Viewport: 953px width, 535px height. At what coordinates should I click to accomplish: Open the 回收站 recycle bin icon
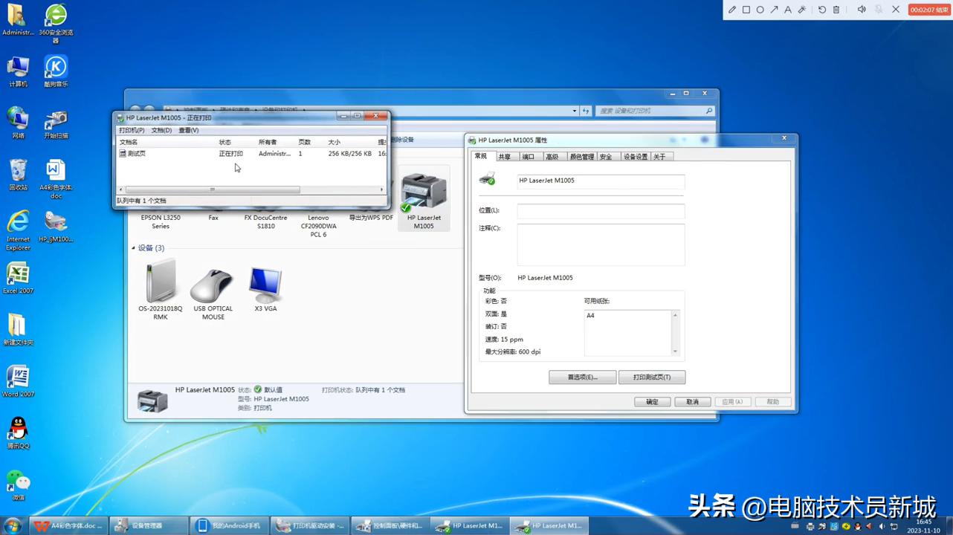(x=18, y=175)
